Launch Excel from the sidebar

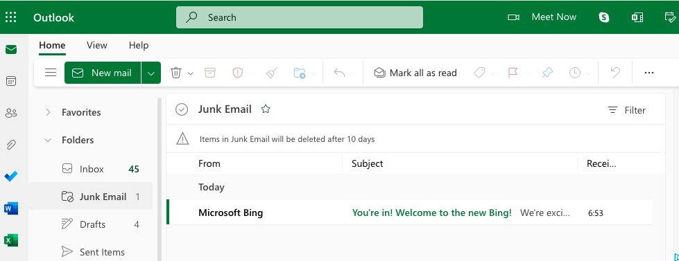[11, 240]
